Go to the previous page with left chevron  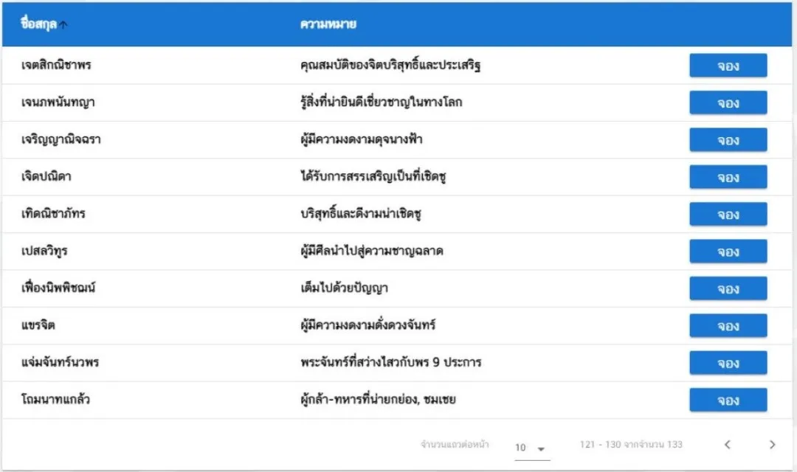click(x=728, y=445)
